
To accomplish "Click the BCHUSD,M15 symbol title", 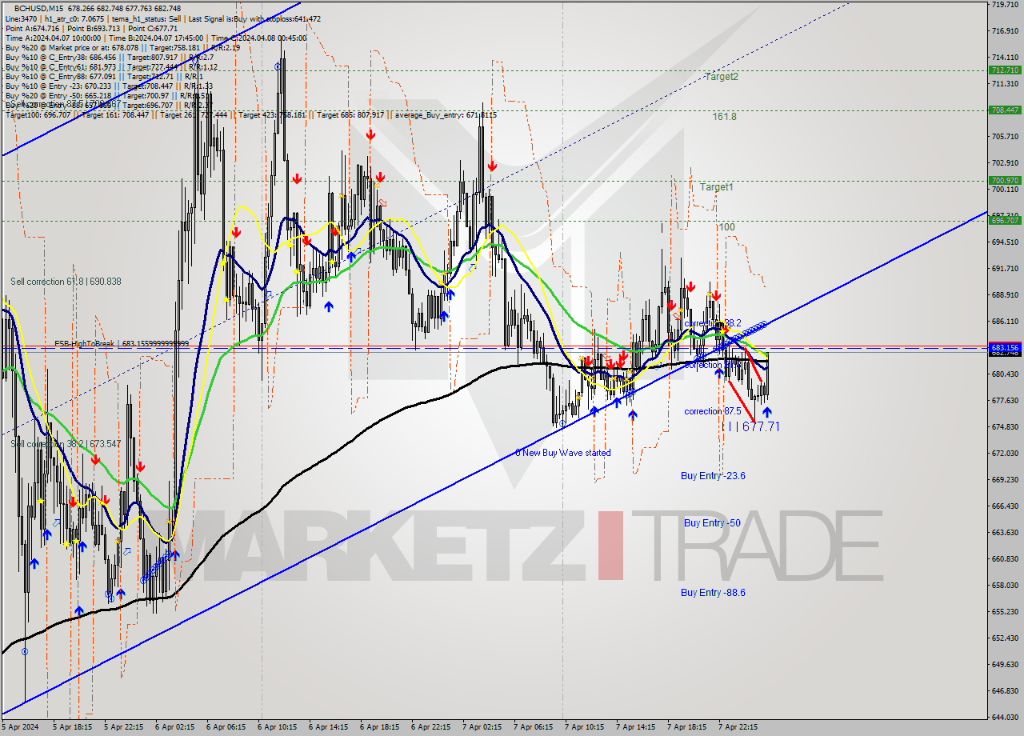I will (x=37, y=8).
